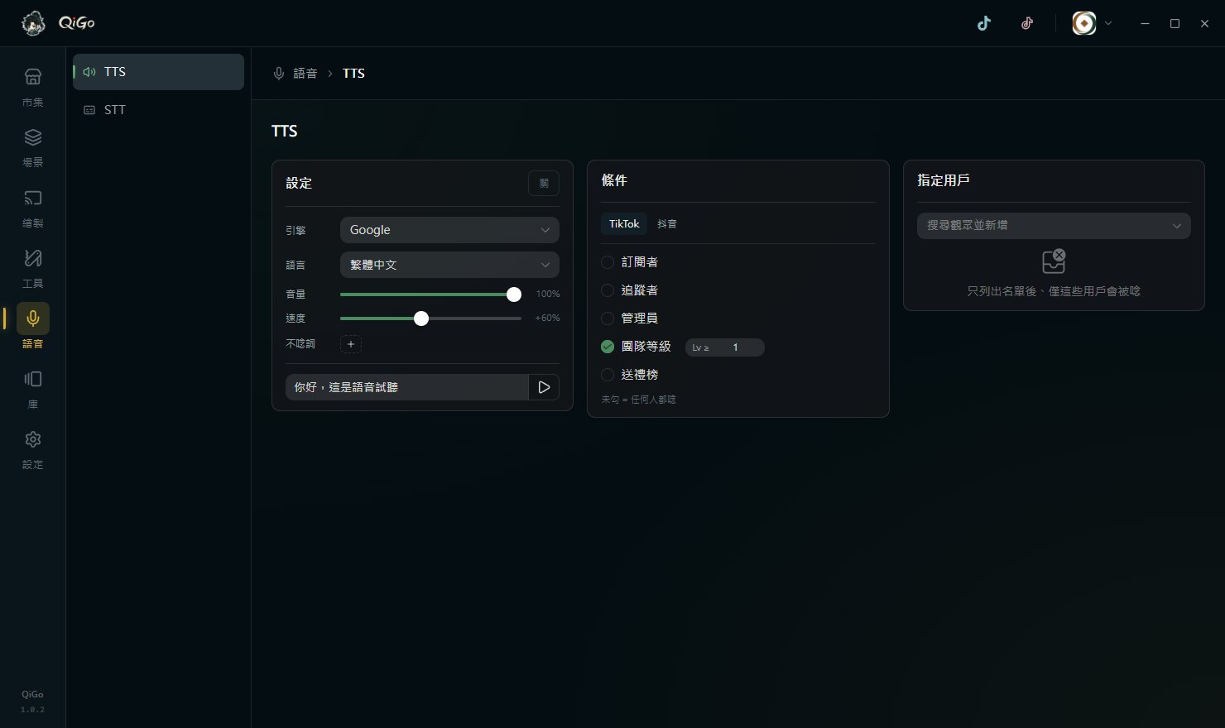
Task: Open the 語言 繁體中文 language dropdown
Action: tap(449, 265)
